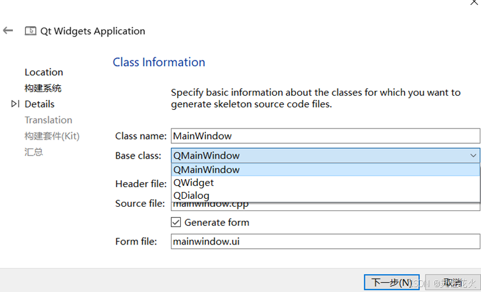Click the Base class label
Screen dimensions: 481x292
tap(138, 156)
